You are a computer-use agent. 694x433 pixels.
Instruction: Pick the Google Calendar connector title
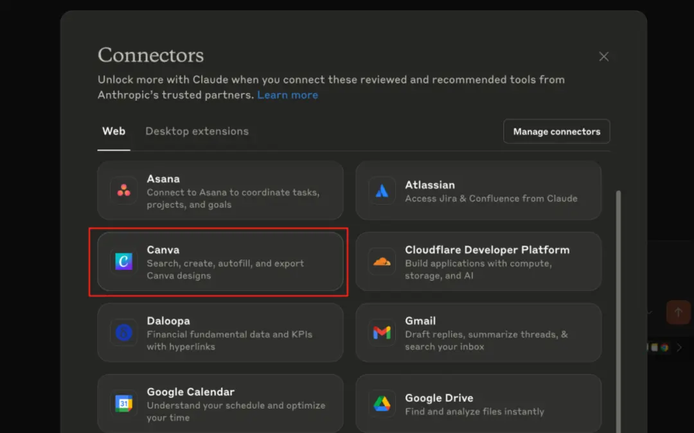coord(191,392)
